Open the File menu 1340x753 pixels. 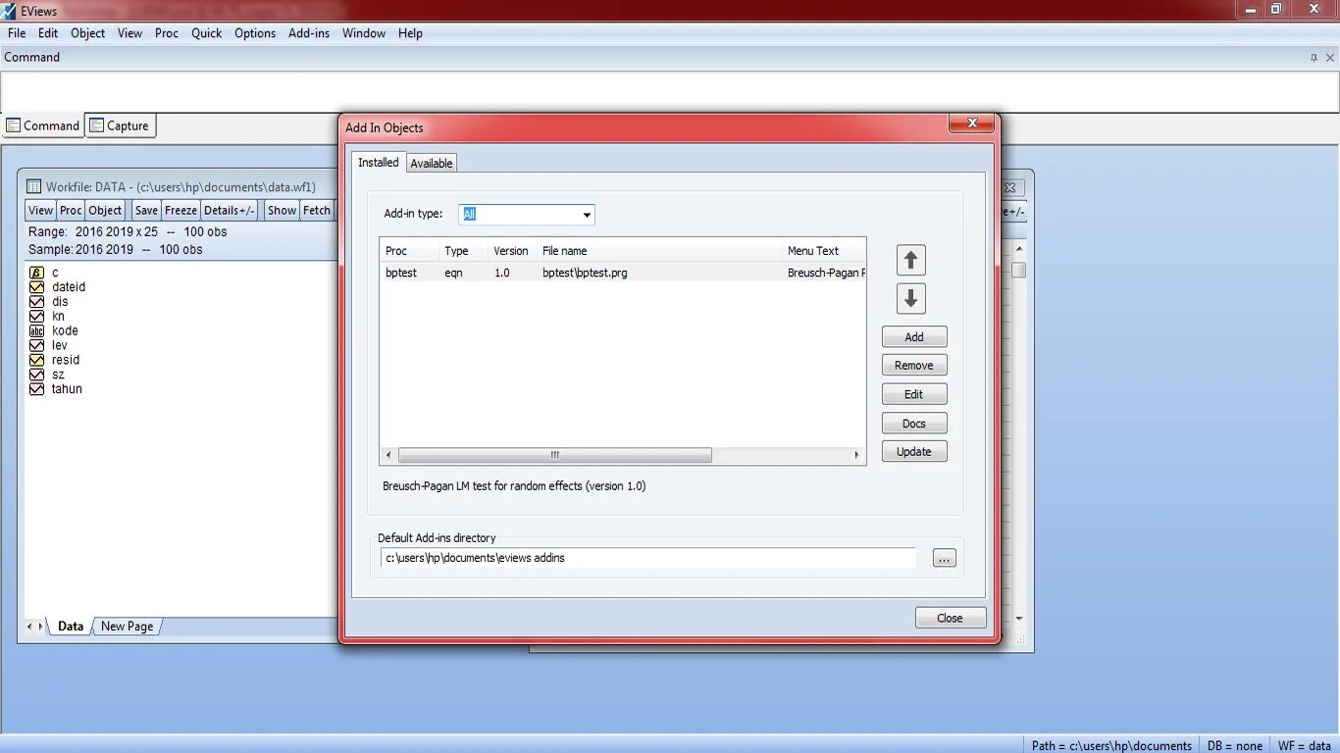(x=17, y=33)
